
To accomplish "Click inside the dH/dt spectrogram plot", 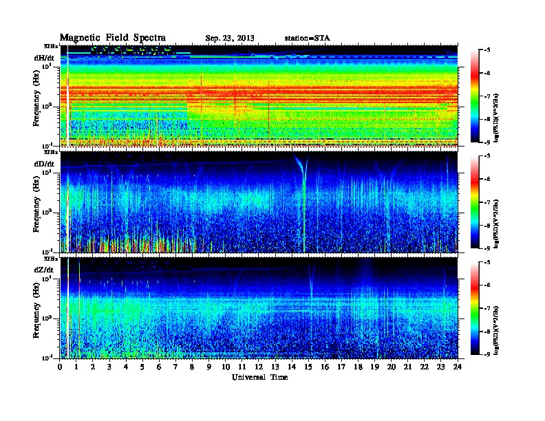I will [x=259, y=96].
